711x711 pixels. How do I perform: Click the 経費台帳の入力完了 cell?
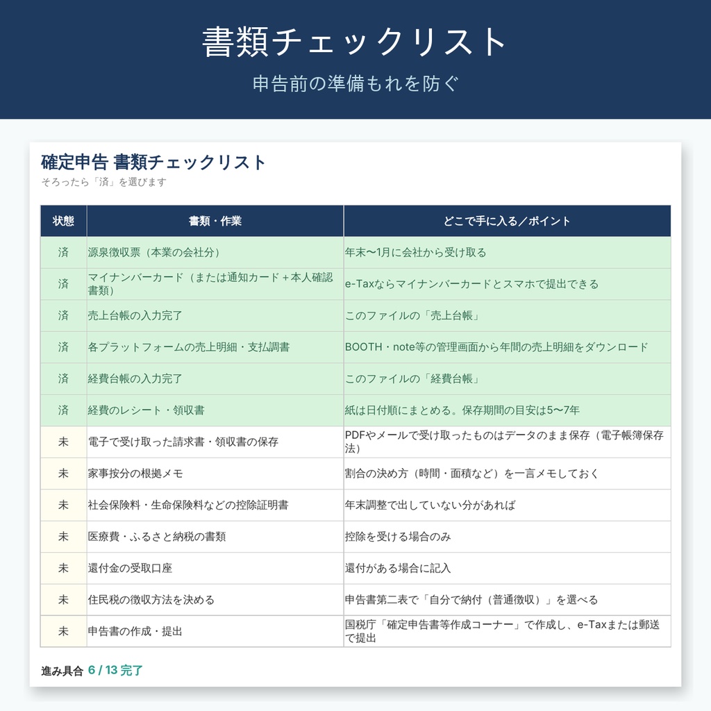215,378
